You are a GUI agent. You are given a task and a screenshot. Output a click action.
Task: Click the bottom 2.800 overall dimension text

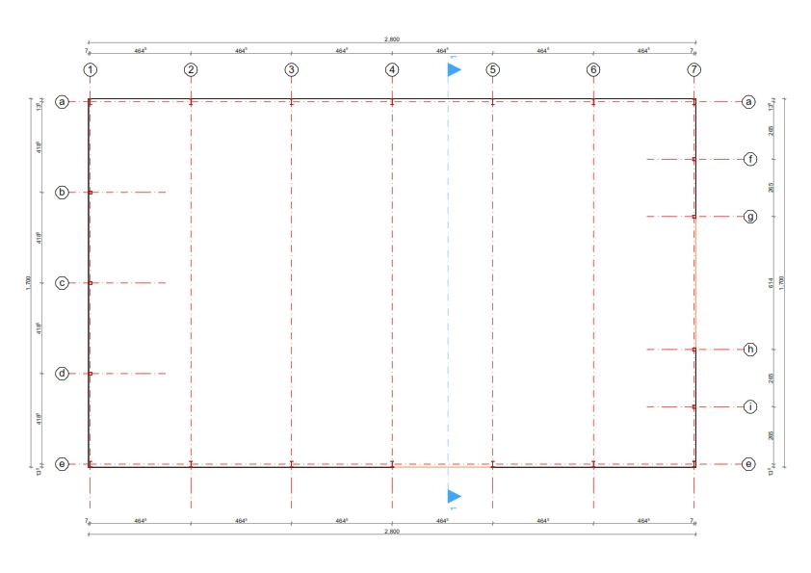click(391, 532)
